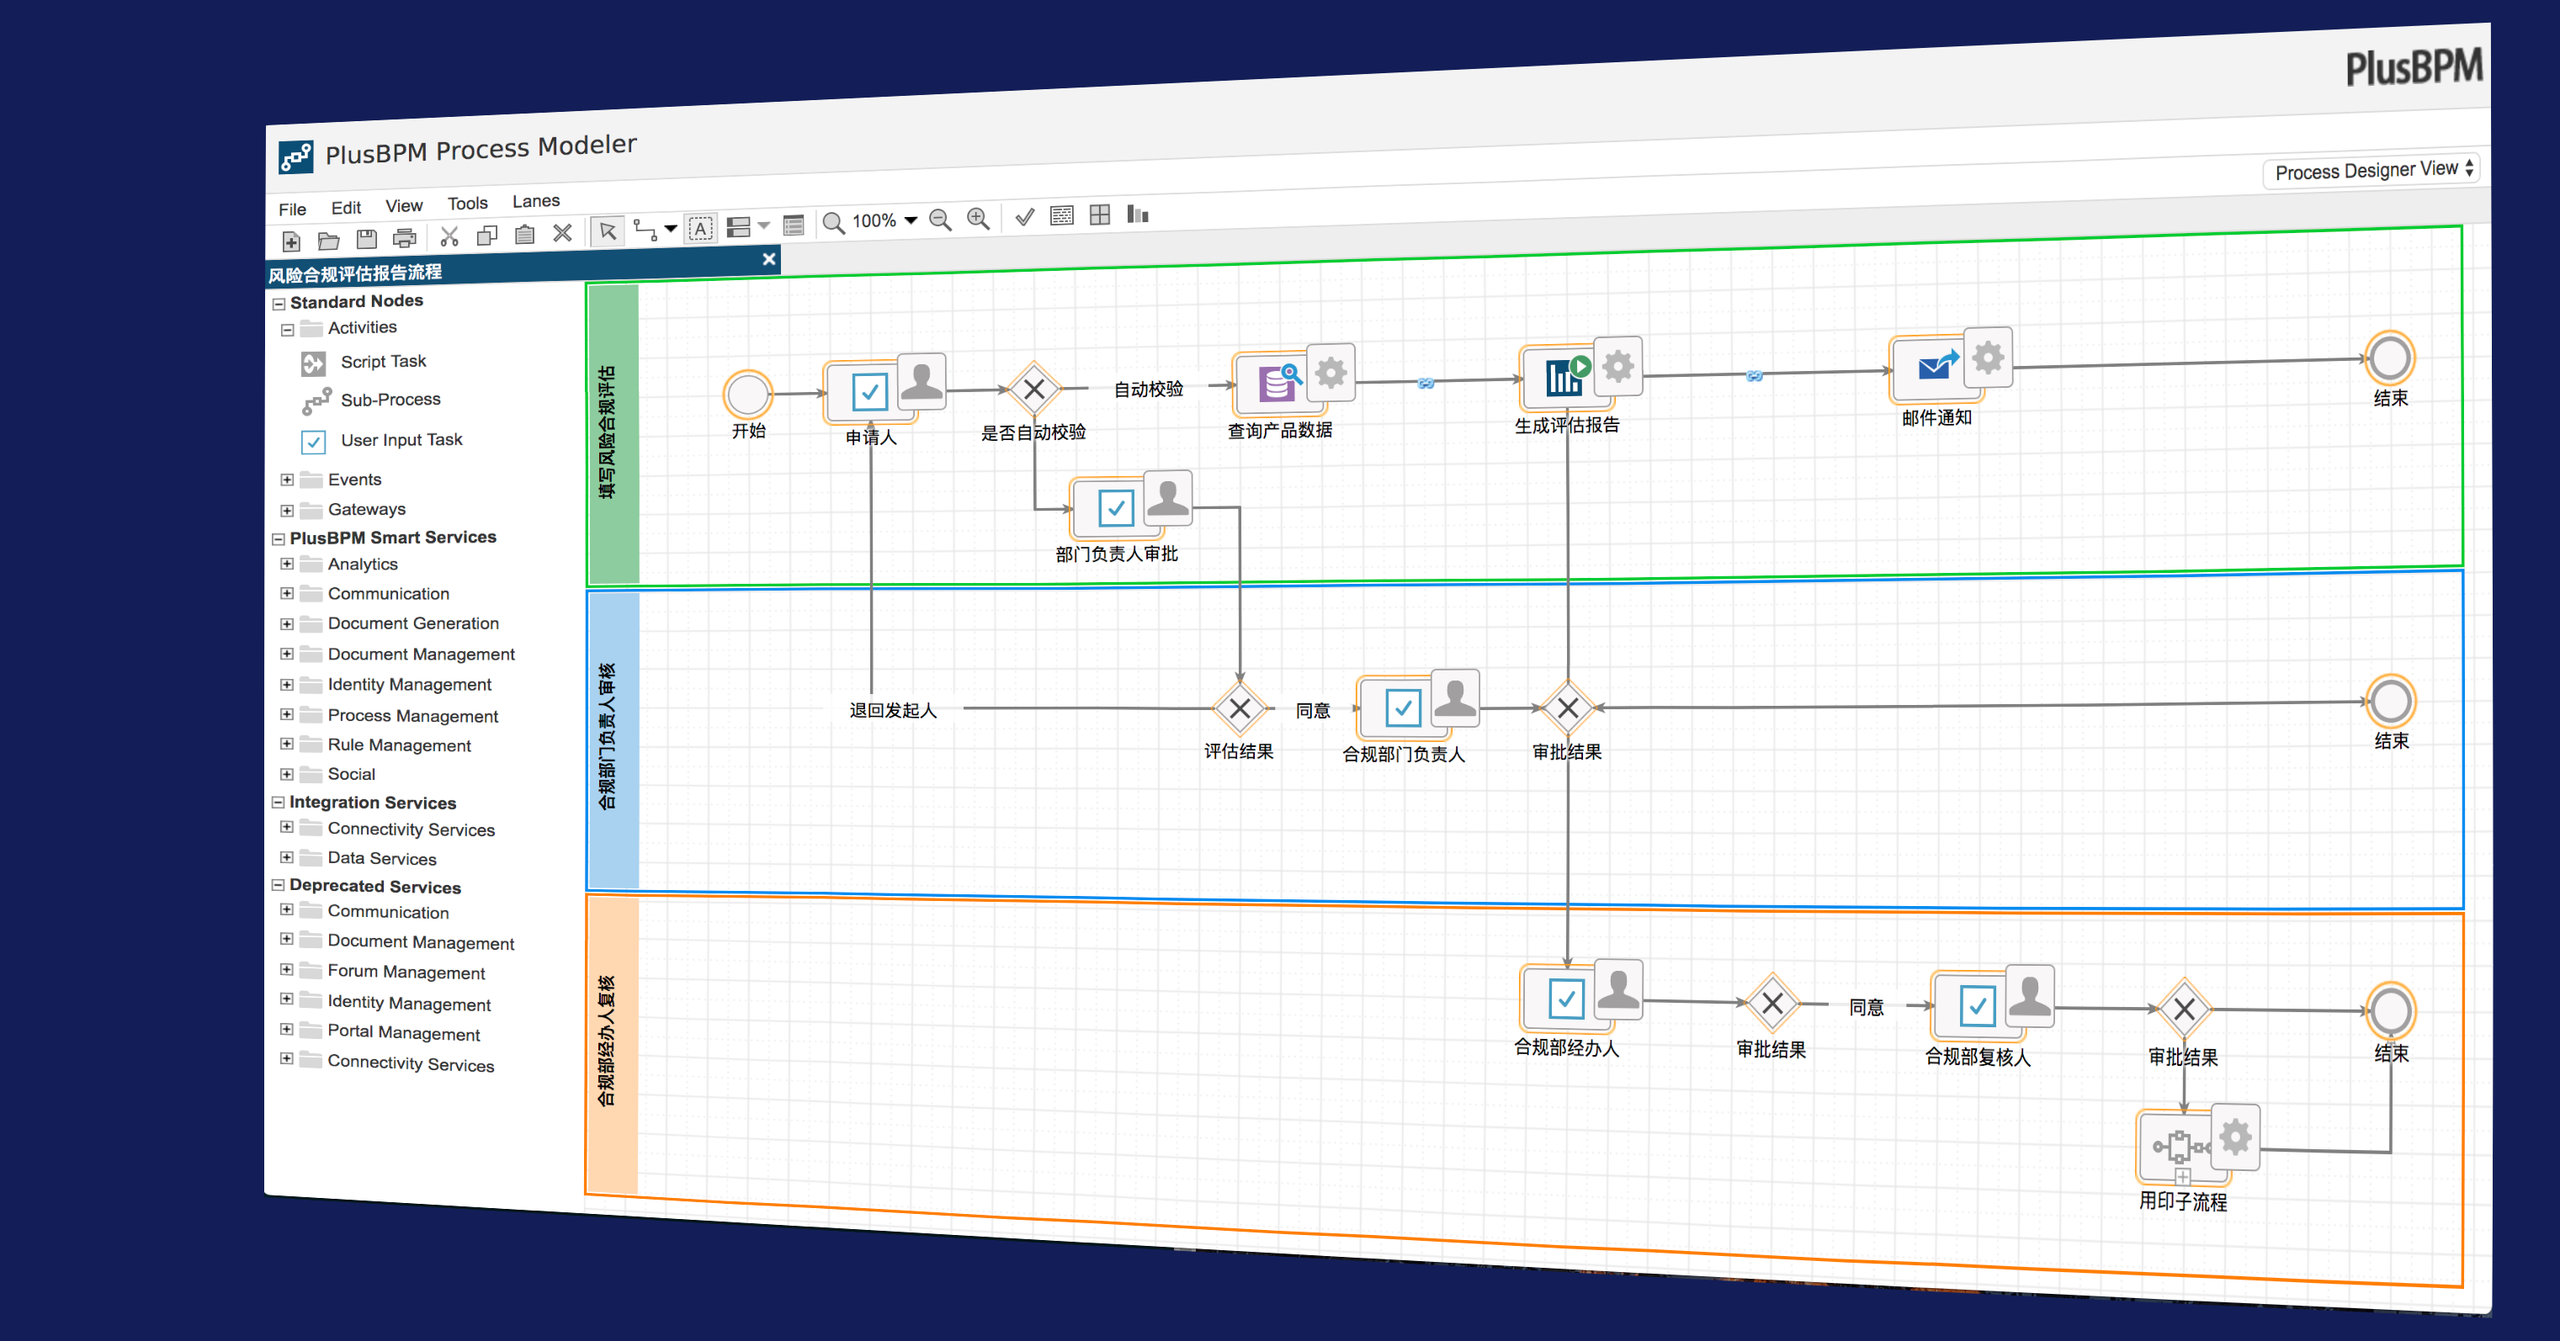Screen dimensions: 2560x1341
Task: Expand the Gateways folder
Action: (x=287, y=511)
